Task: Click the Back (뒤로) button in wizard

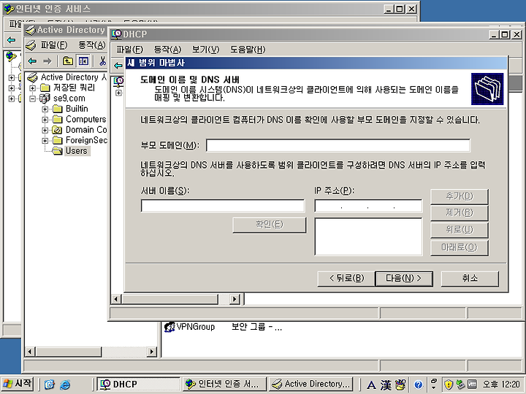Action: coord(346,279)
